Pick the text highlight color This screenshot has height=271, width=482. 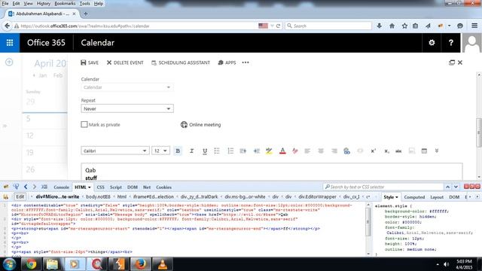[269, 151]
